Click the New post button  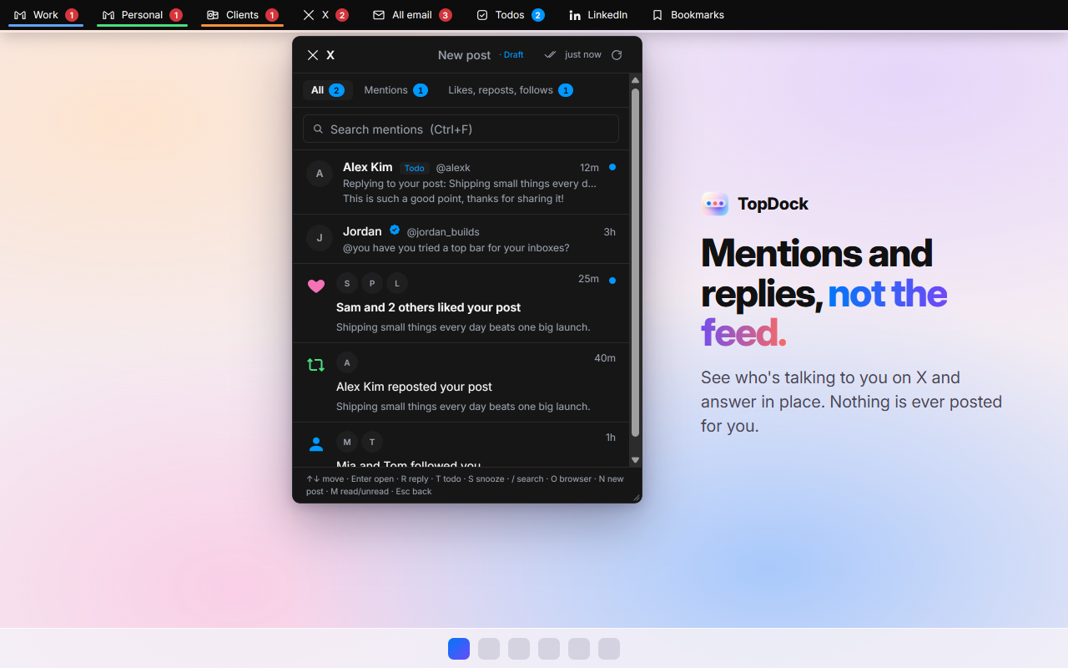pos(464,55)
